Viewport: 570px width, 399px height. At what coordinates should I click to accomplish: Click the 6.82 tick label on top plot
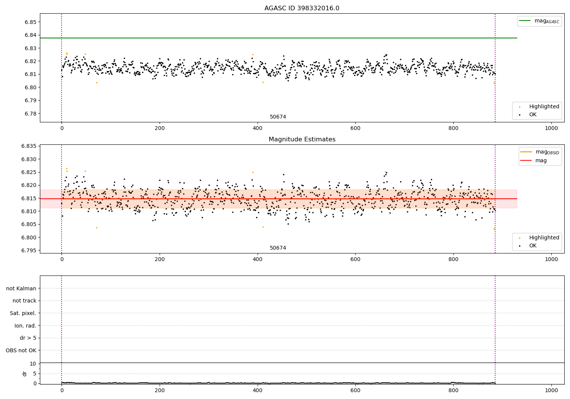[x=30, y=61]
